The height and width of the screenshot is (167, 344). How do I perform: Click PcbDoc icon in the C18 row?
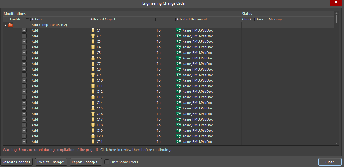pos(179,125)
